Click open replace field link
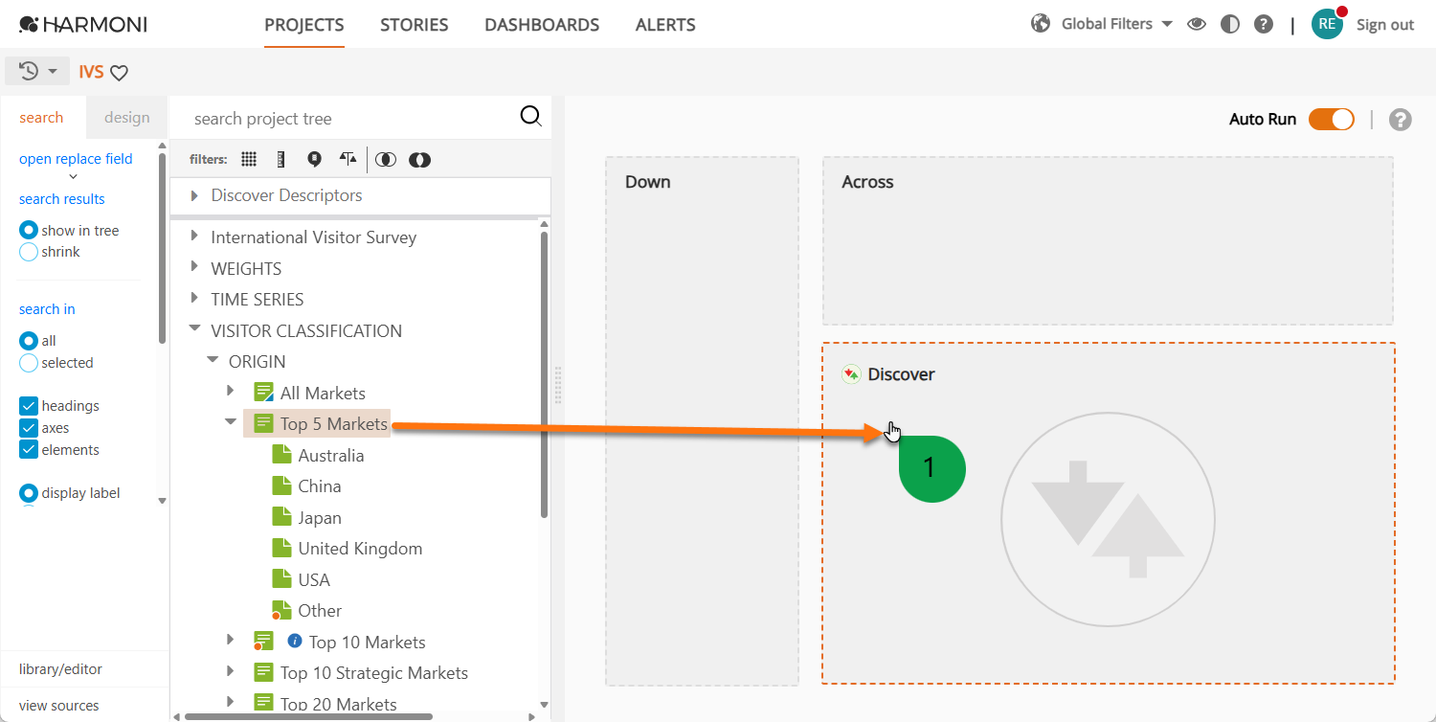The height and width of the screenshot is (722, 1436). click(x=76, y=159)
